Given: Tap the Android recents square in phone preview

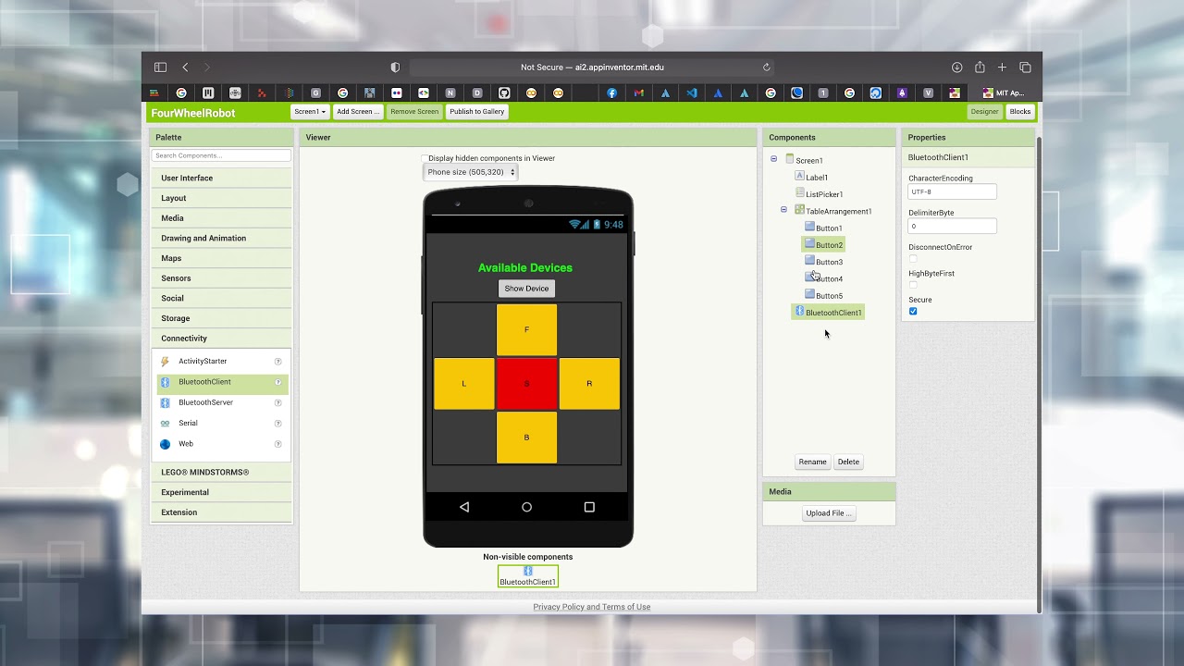Looking at the screenshot, I should (589, 507).
